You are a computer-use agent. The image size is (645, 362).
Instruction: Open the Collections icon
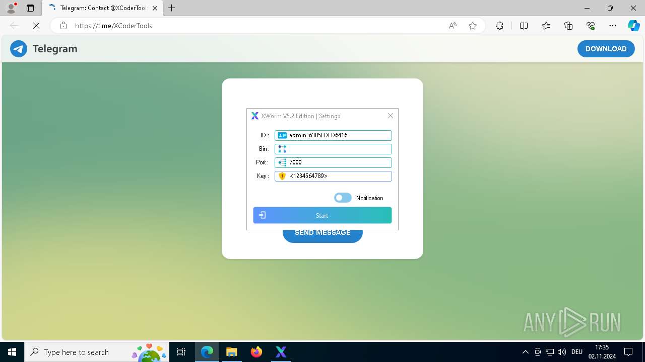coord(568,26)
